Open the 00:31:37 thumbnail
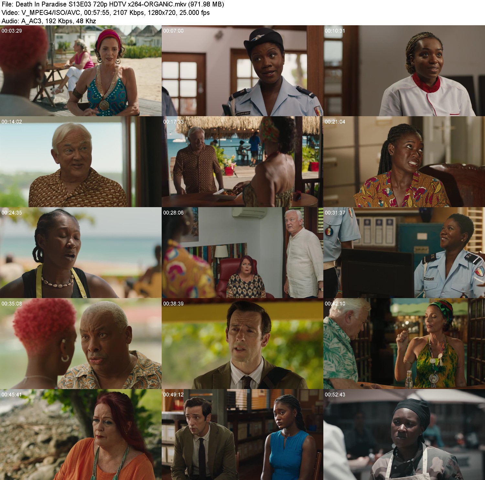The width and height of the screenshot is (485, 480). pyautogui.click(x=404, y=253)
